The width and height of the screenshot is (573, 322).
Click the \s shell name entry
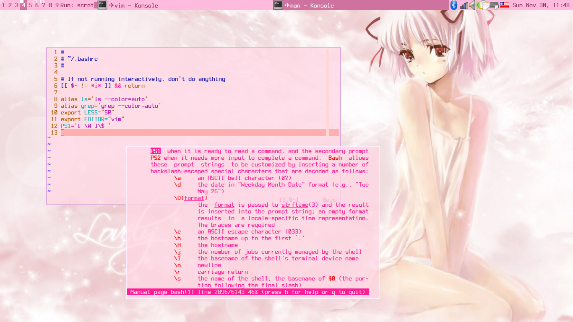pos(177,279)
